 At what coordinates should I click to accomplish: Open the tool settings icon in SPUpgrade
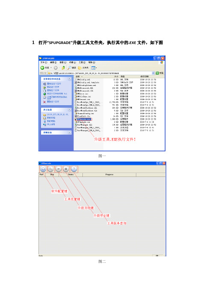(50, 169)
